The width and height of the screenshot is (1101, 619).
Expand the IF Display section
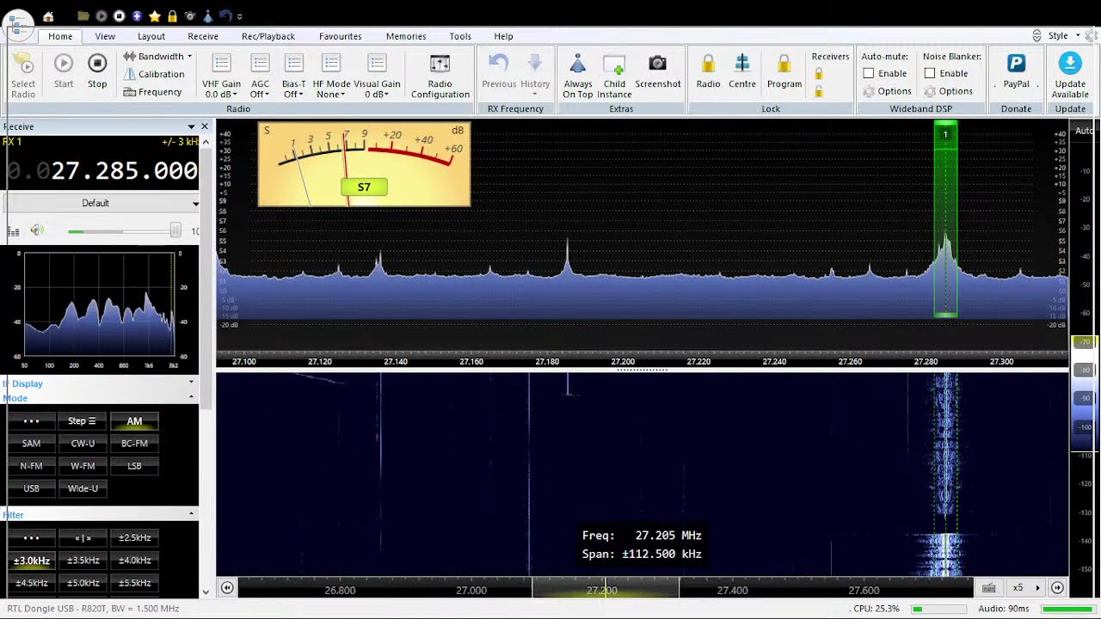click(191, 384)
